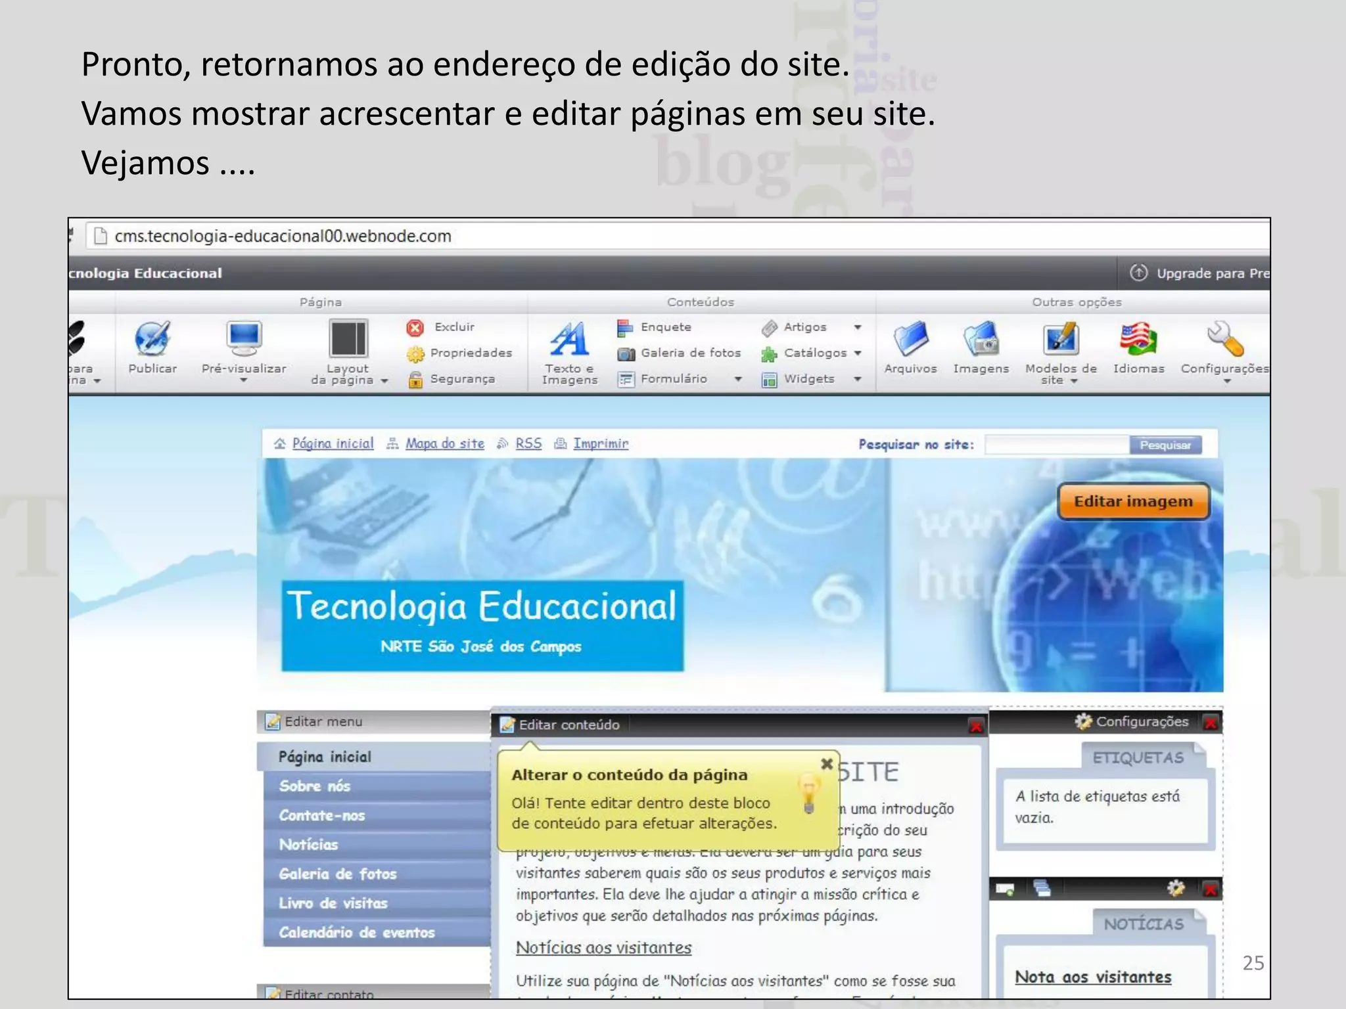Click the browser address bar URL

[x=283, y=236]
